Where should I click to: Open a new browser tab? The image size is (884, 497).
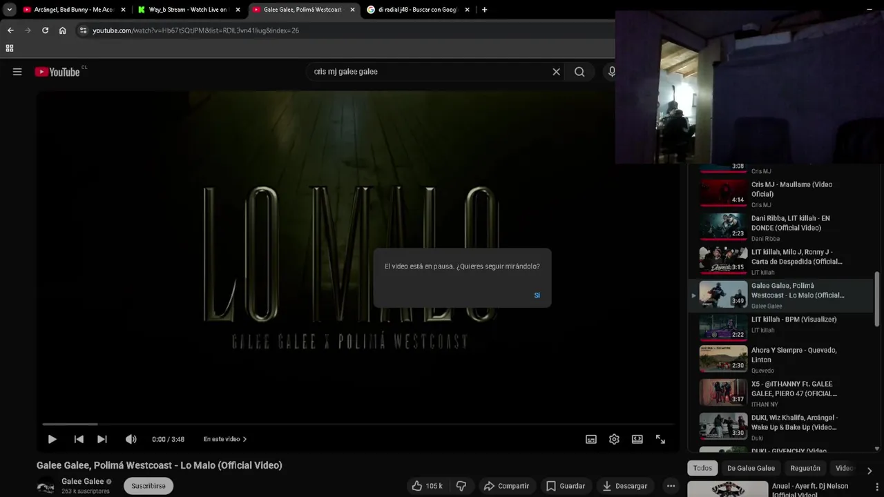click(484, 10)
